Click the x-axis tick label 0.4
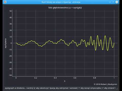This screenshot has width=122, height=91. [x=55, y=78]
